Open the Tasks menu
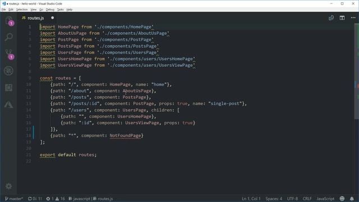Image resolution: width=359 pixels, height=202 pixels. pos(61,10)
